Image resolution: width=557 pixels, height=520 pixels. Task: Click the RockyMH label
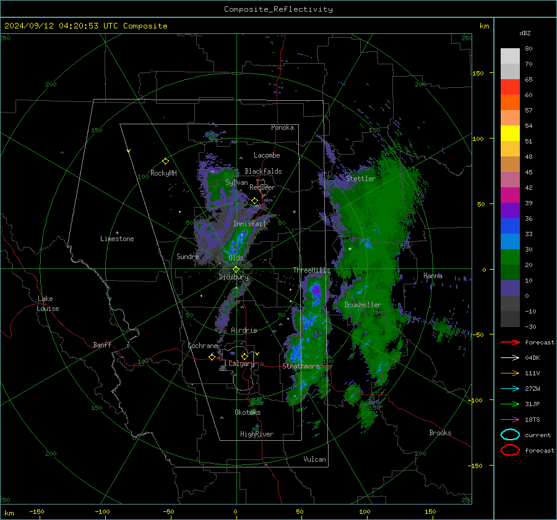pyautogui.click(x=163, y=173)
